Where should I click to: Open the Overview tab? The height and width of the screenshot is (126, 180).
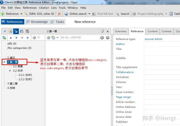click(121, 31)
